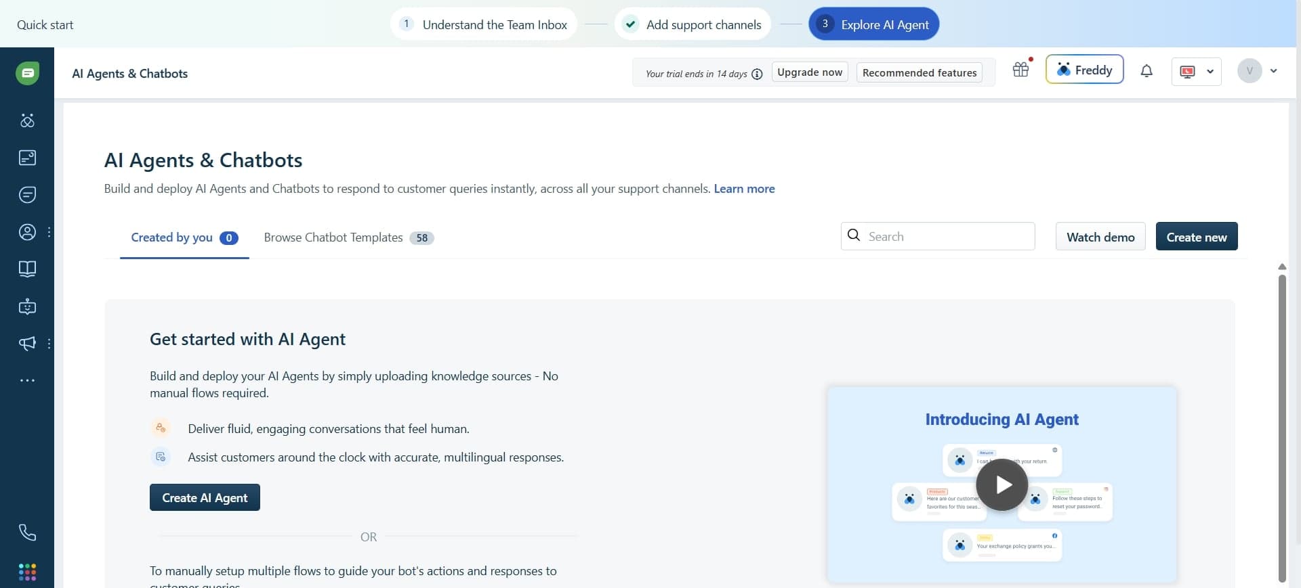Viewport: 1301px width, 588px height.
Task: Focus the Search input field
Action: (x=938, y=236)
